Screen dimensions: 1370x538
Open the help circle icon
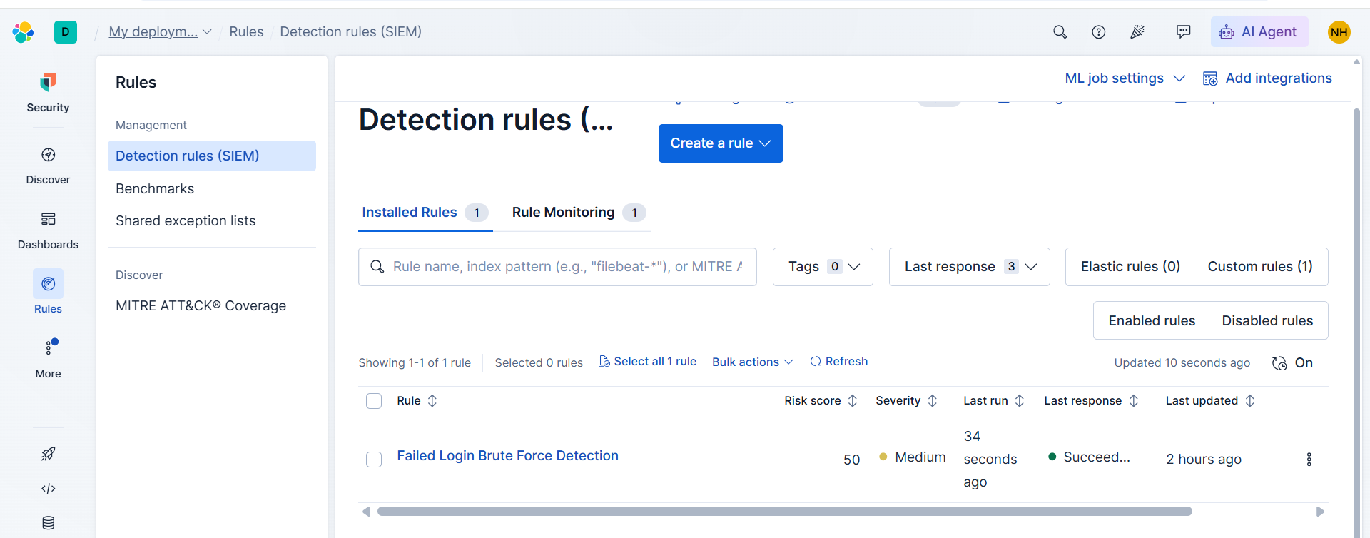coord(1098,31)
